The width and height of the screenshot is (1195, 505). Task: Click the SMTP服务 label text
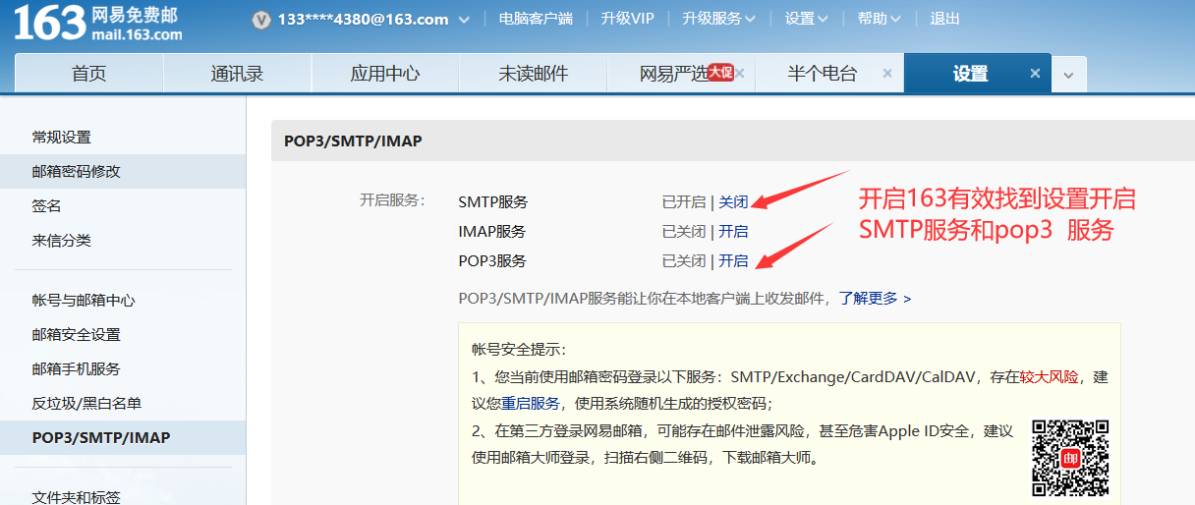(x=493, y=202)
